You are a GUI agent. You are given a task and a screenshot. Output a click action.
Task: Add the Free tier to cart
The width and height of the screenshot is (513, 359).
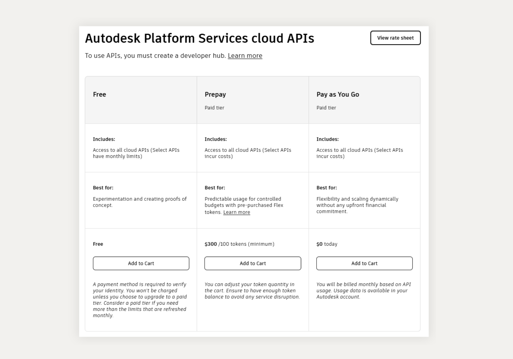(x=141, y=263)
